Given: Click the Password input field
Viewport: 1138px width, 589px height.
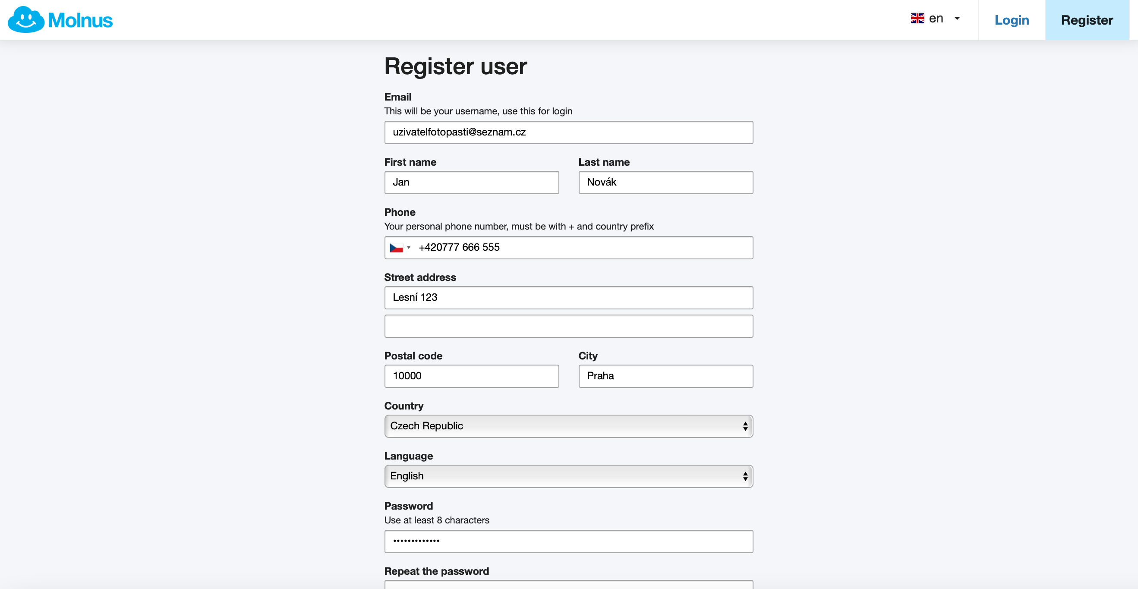Looking at the screenshot, I should (568, 541).
